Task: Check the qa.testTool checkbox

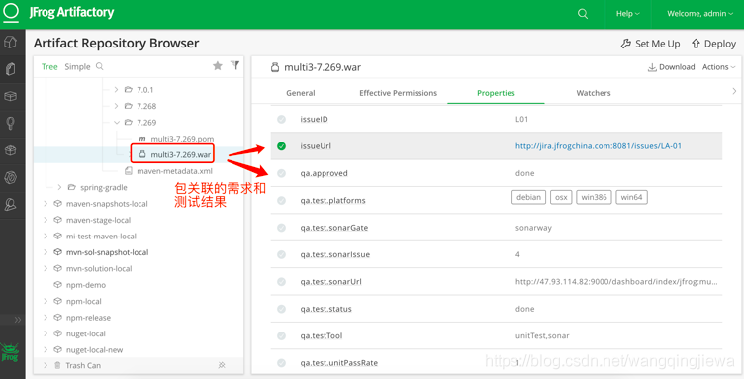Action: point(281,335)
